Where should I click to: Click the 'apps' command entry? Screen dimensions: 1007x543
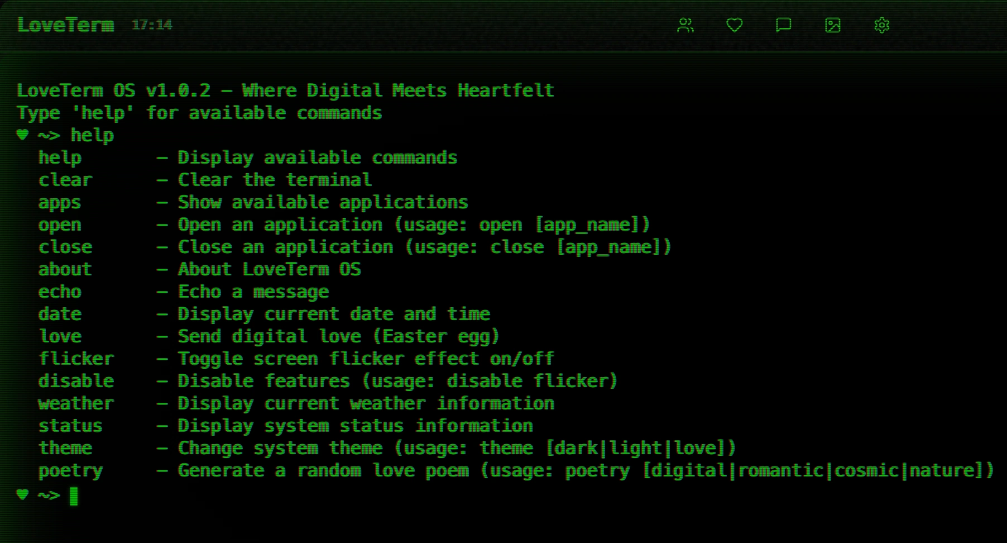[x=60, y=203]
